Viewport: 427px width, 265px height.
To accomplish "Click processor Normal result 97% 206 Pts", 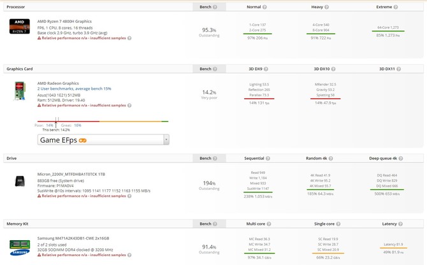I will tap(257, 38).
